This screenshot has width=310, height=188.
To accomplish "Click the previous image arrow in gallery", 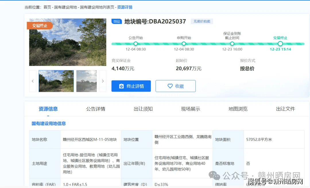I will coord(33,81).
